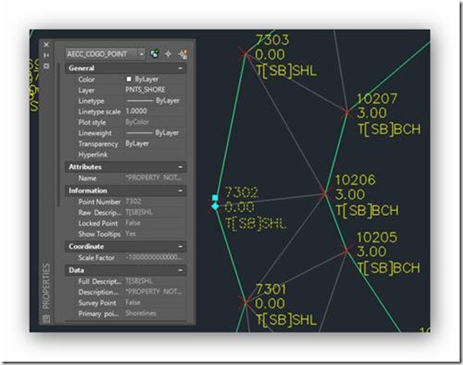This screenshot has width=463, height=365.
Task: Select the diamond cyan grip at point 7302
Action: (215, 207)
